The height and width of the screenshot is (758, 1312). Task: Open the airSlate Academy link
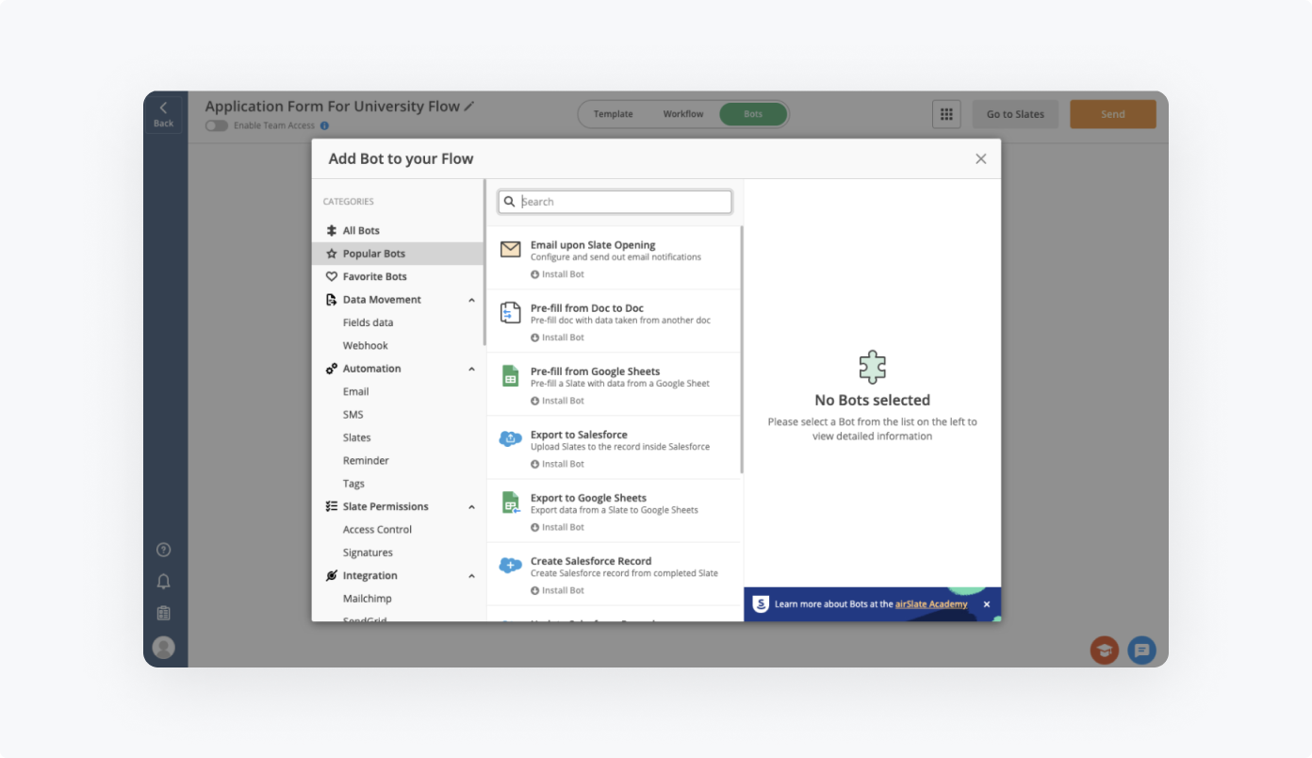[x=930, y=604]
